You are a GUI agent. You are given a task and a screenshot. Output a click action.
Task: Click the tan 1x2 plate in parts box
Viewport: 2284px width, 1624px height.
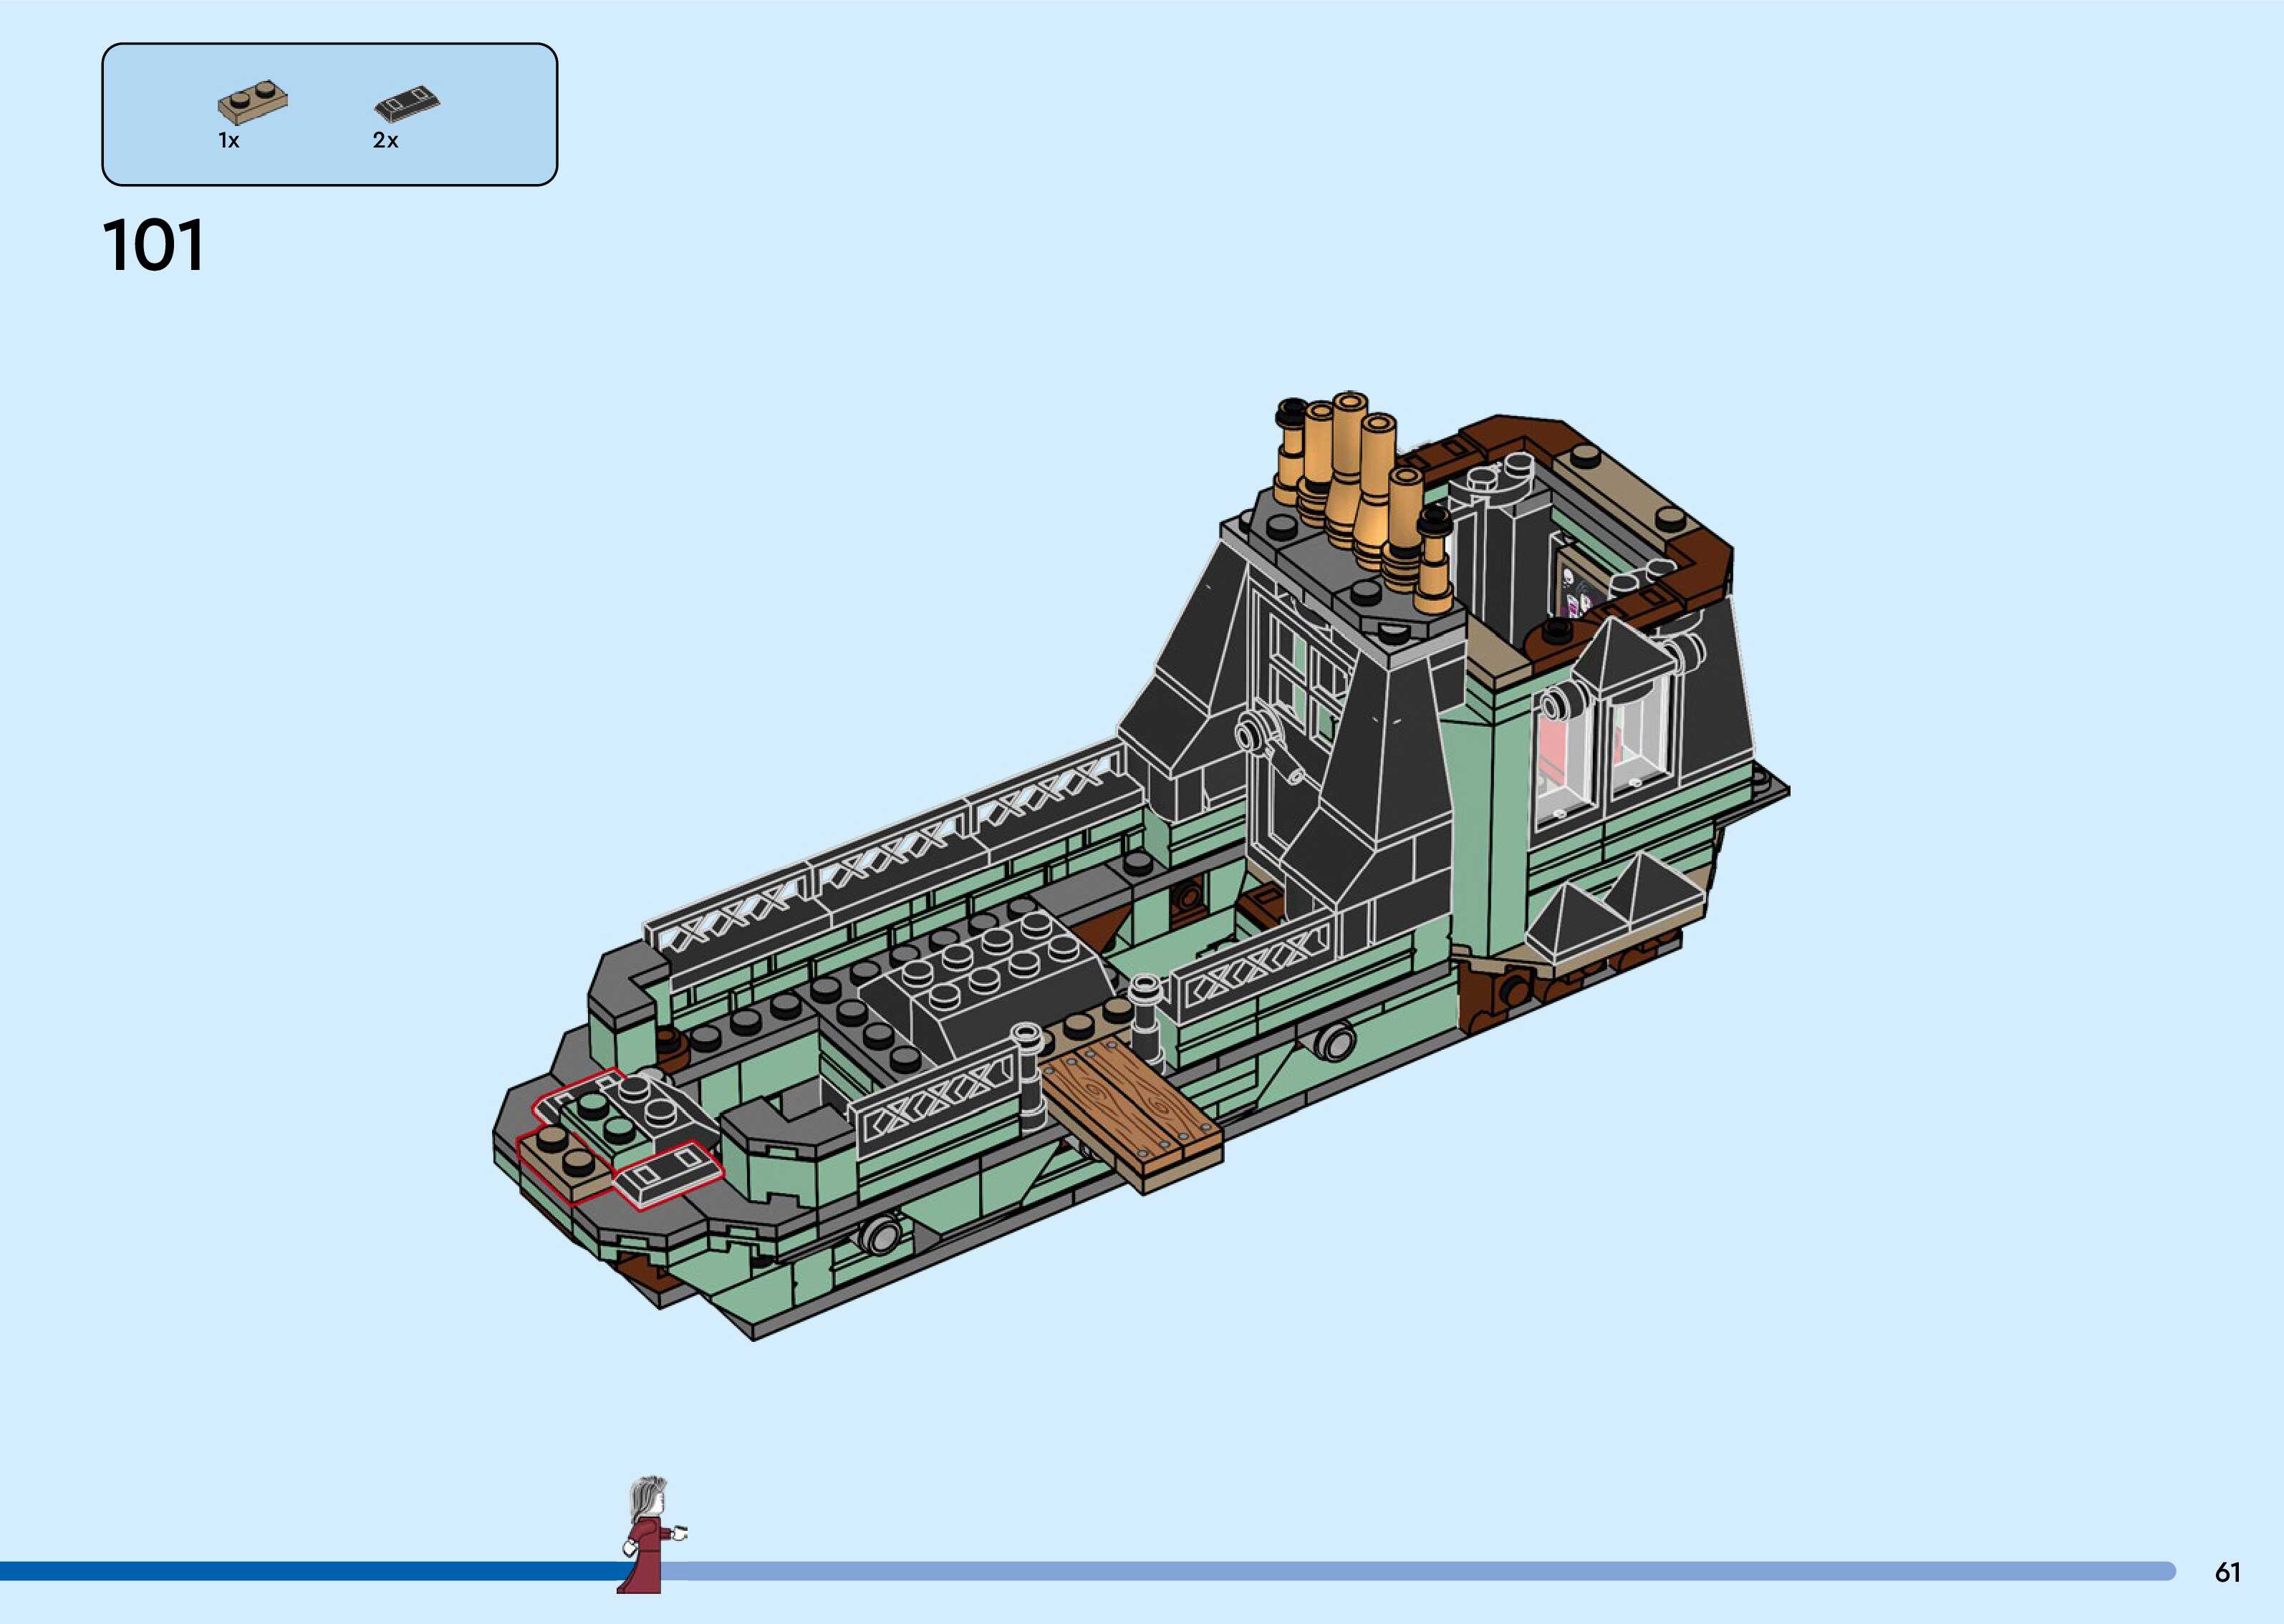tap(253, 101)
